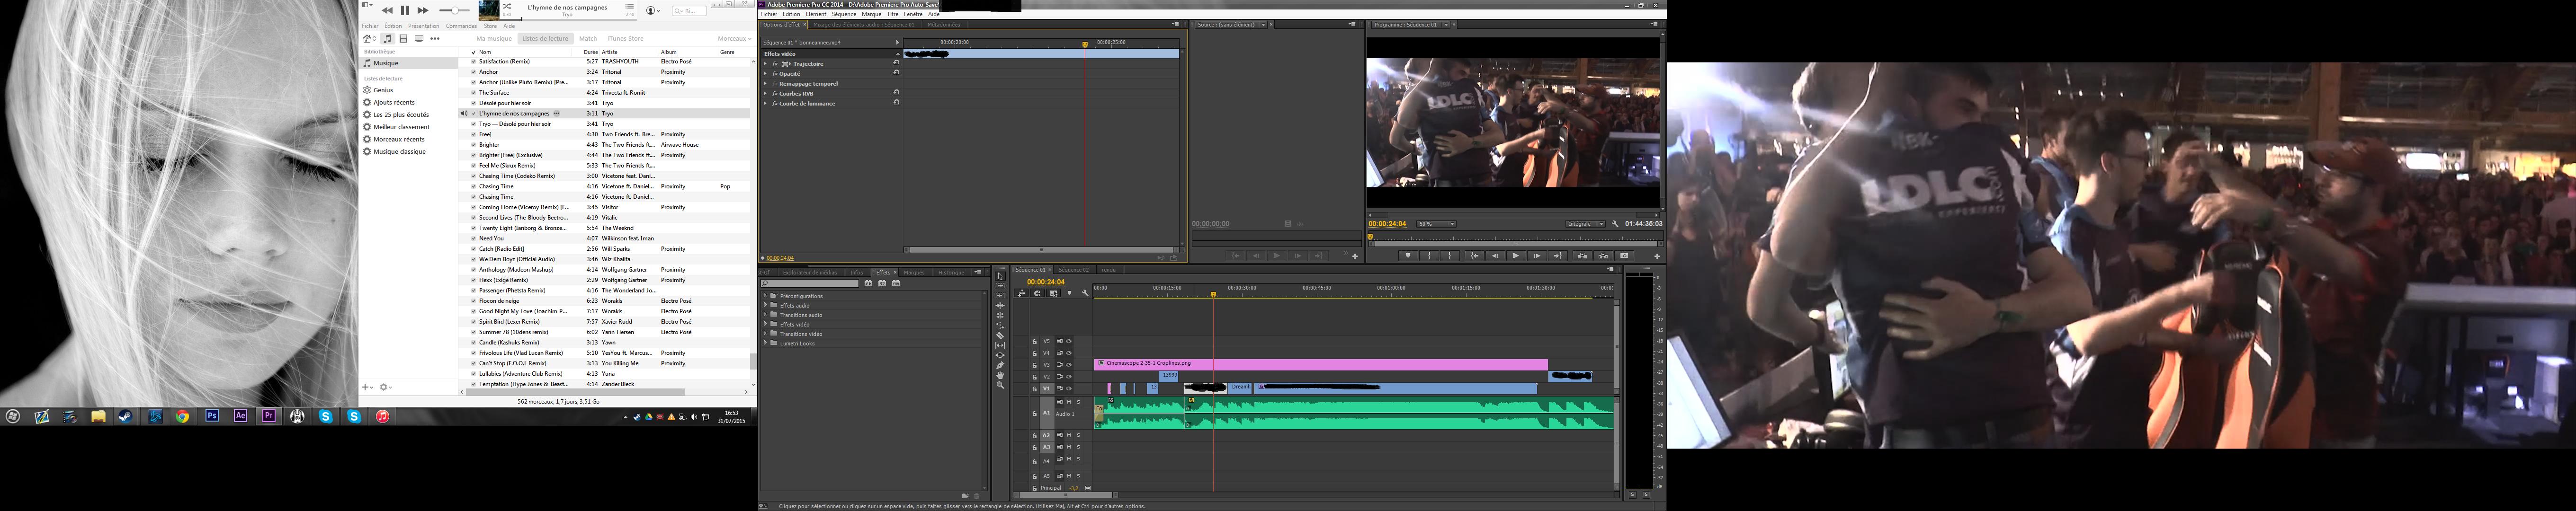
Task: Add marker in timeline header
Action: click(1069, 293)
